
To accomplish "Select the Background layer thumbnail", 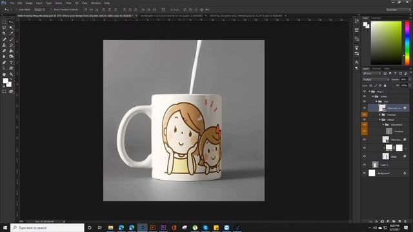I will 372,173.
